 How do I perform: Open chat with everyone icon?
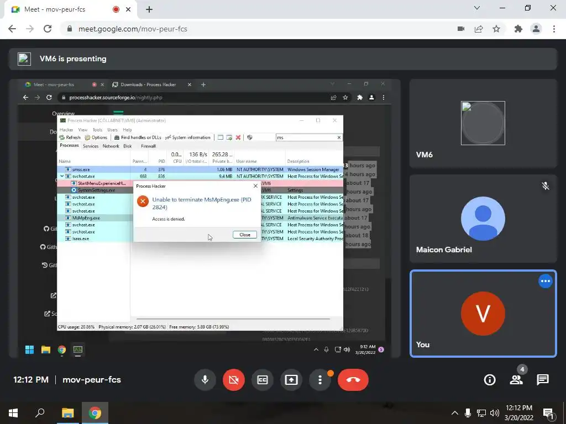tap(543, 380)
